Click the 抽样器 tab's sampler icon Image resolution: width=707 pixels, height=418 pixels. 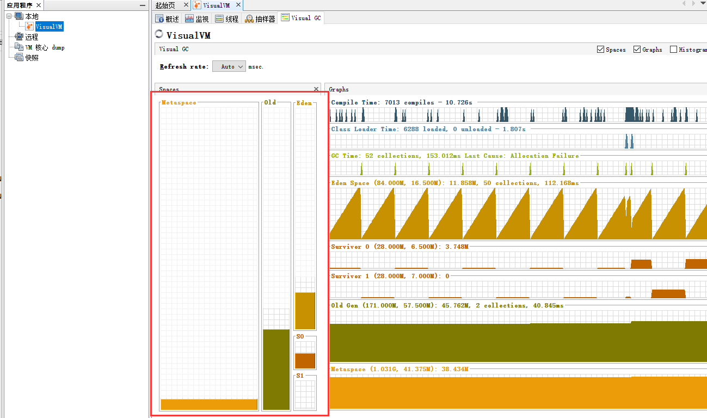[x=249, y=19]
